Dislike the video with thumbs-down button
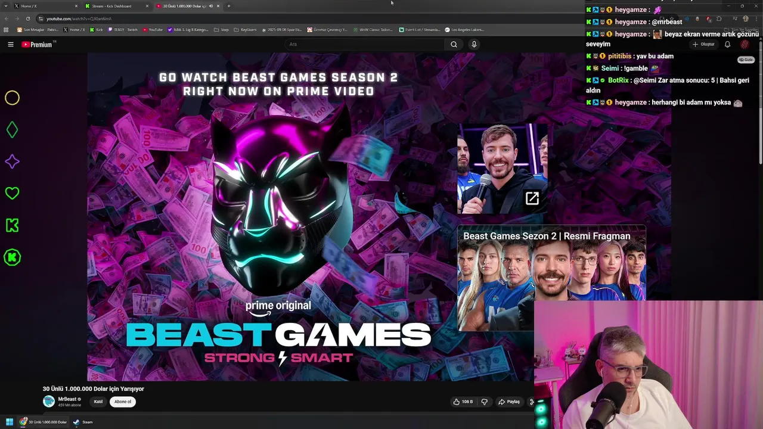This screenshot has width=763, height=429. 484,402
